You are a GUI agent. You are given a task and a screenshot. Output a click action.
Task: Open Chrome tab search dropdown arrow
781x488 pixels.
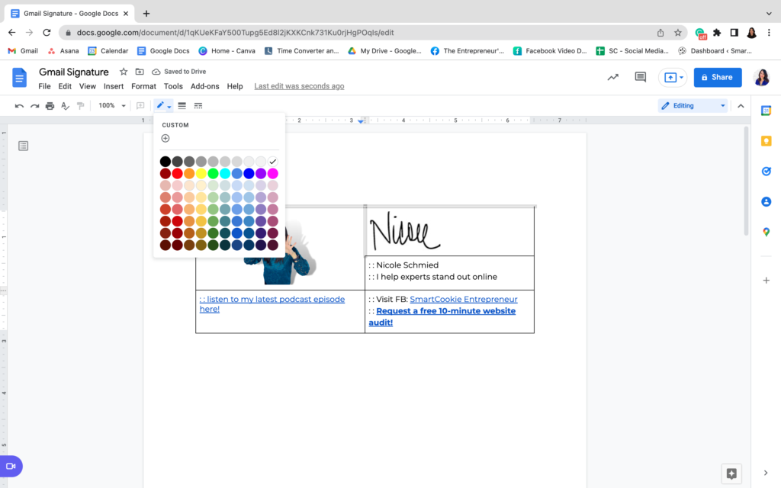coord(769,14)
